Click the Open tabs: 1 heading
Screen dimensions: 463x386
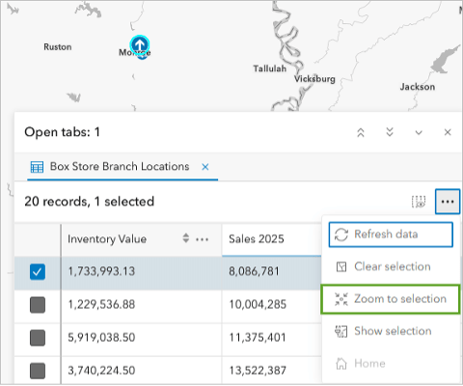[x=62, y=132]
